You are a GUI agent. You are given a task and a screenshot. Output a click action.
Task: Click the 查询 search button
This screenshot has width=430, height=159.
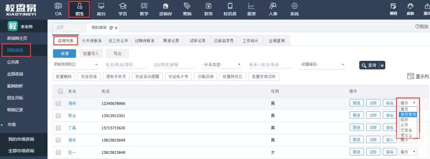click(x=369, y=66)
